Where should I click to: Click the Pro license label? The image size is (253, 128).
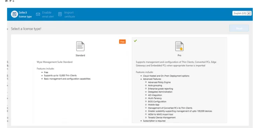coord(179,55)
